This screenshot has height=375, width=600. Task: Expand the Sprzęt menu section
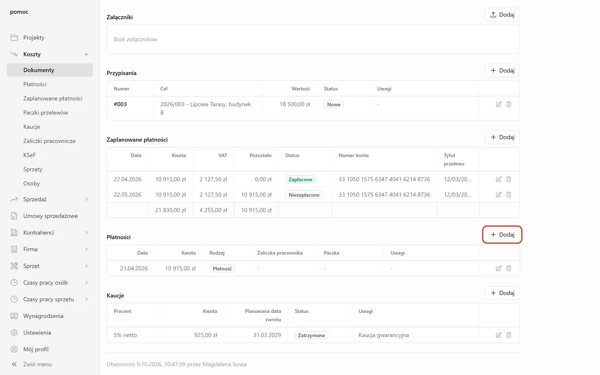click(x=86, y=266)
